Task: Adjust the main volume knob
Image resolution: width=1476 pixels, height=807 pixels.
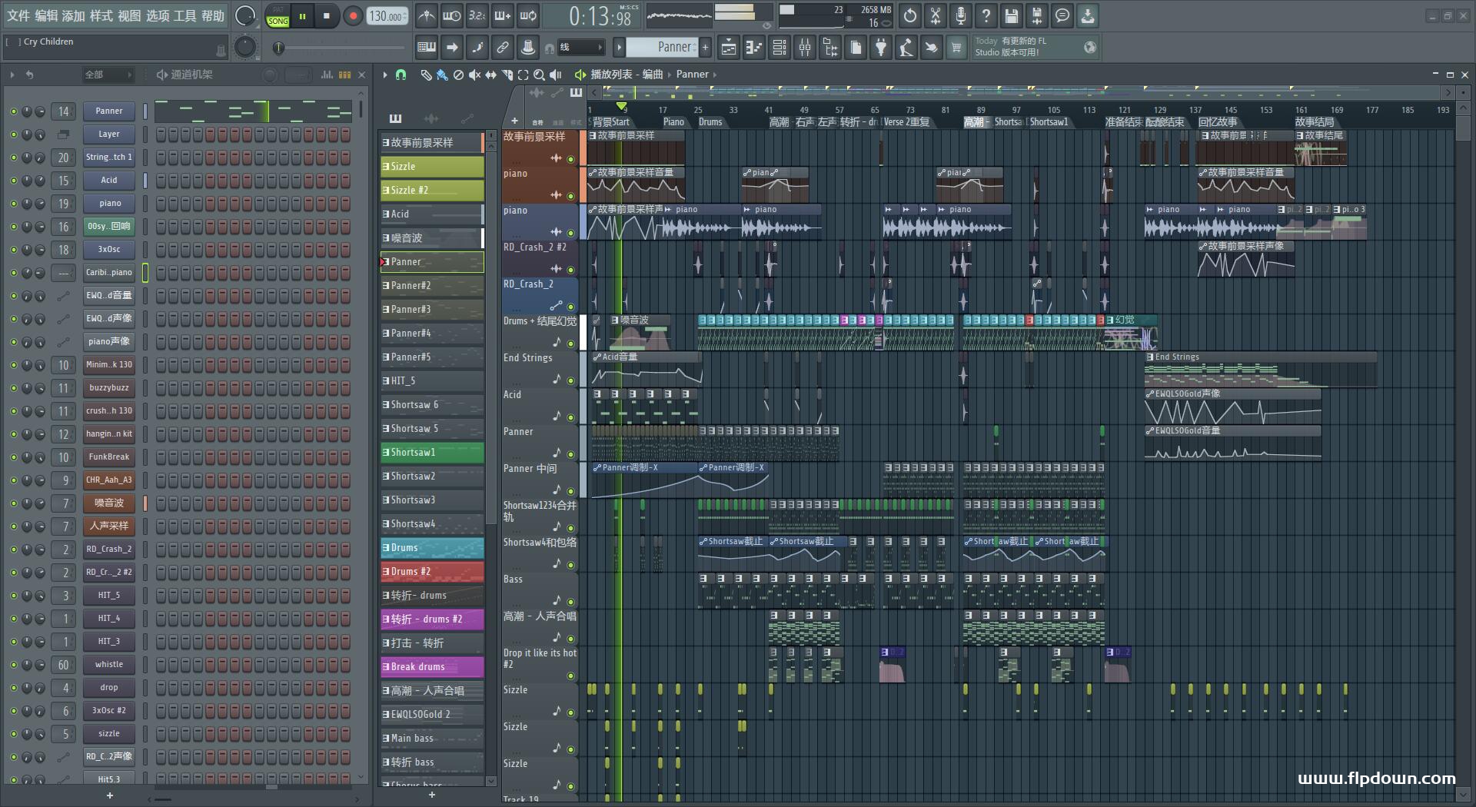Action: tap(245, 16)
